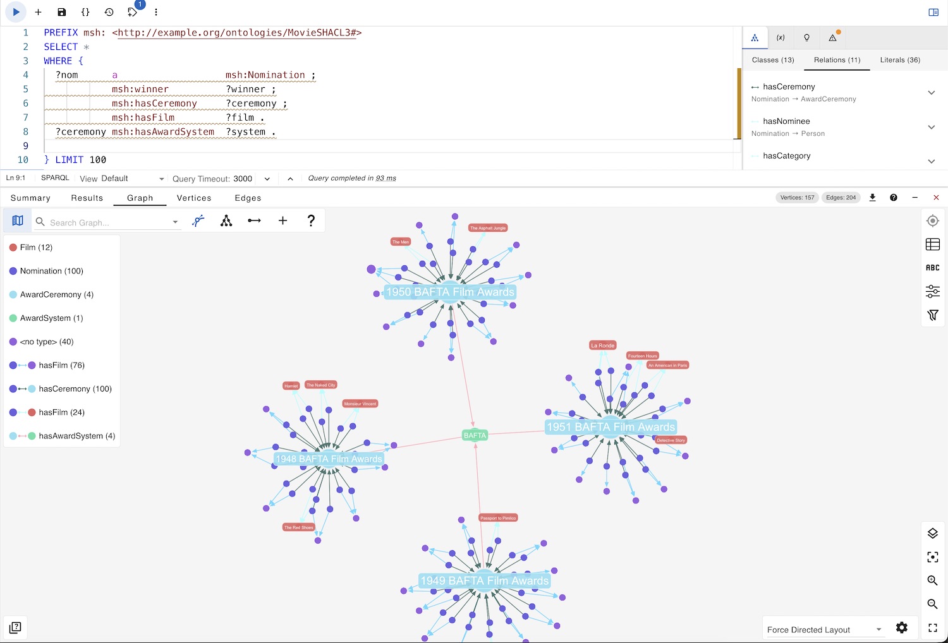Run the SPARQL query
This screenshot has width=948, height=643.
tap(15, 11)
